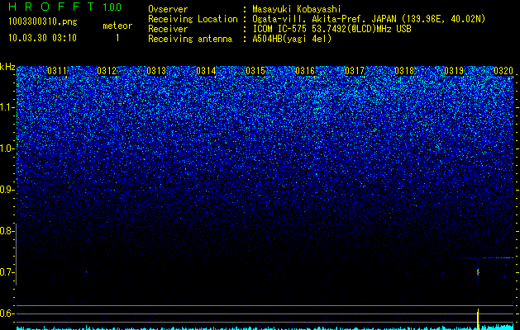
Task: Click the 0.7 kHz axis label
Action: (x=6, y=272)
